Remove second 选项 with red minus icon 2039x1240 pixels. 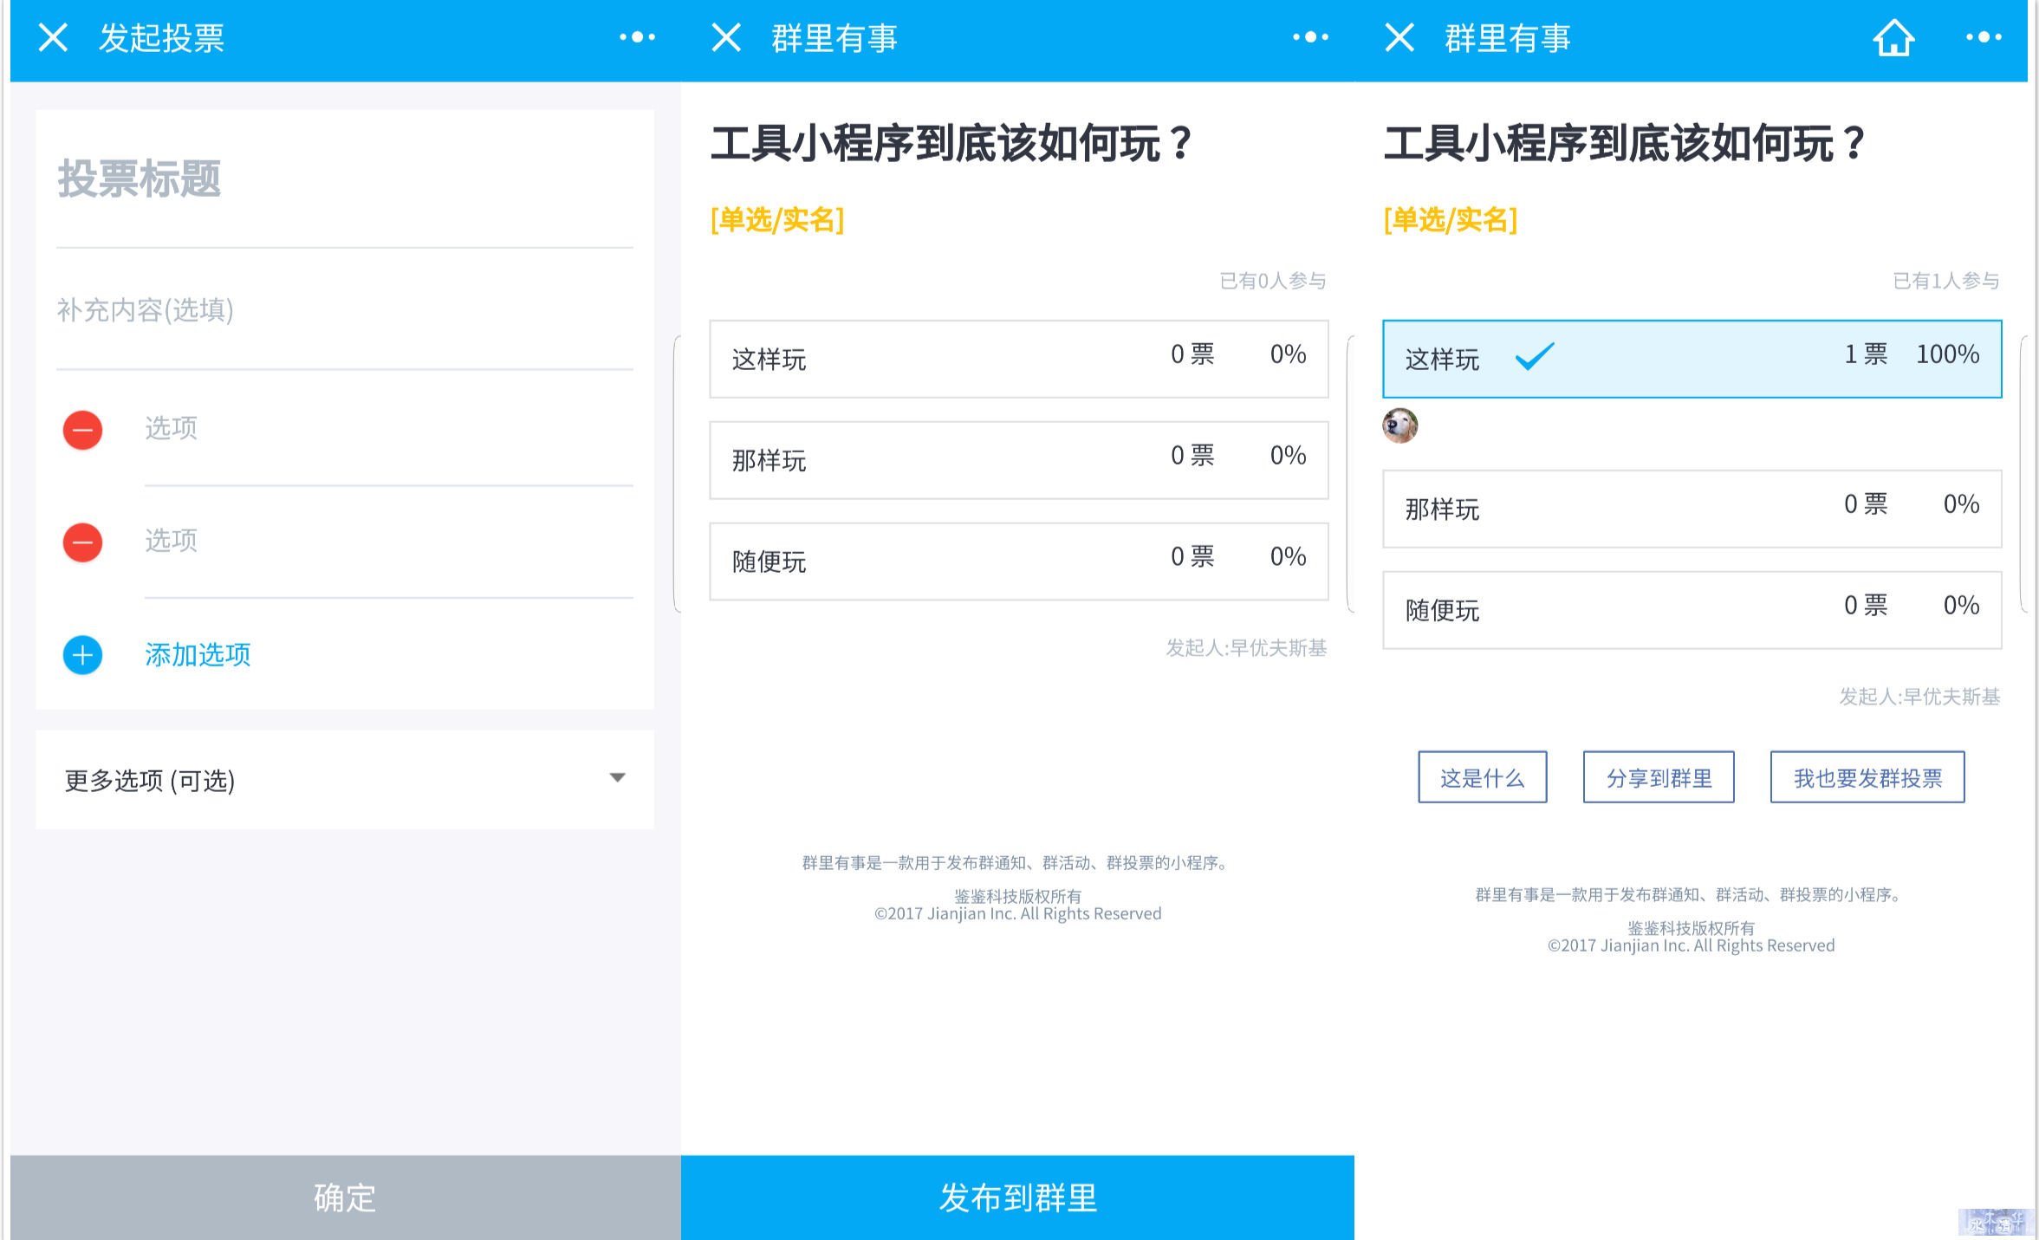click(83, 542)
